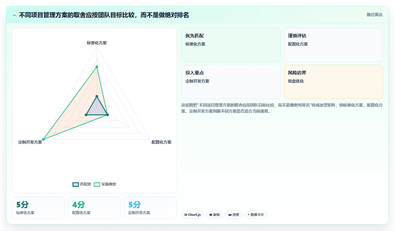The width and height of the screenshot is (395, 231).
Task: Click 实施难度 data point at 定制开发方案 vertex
Action: coord(43,139)
